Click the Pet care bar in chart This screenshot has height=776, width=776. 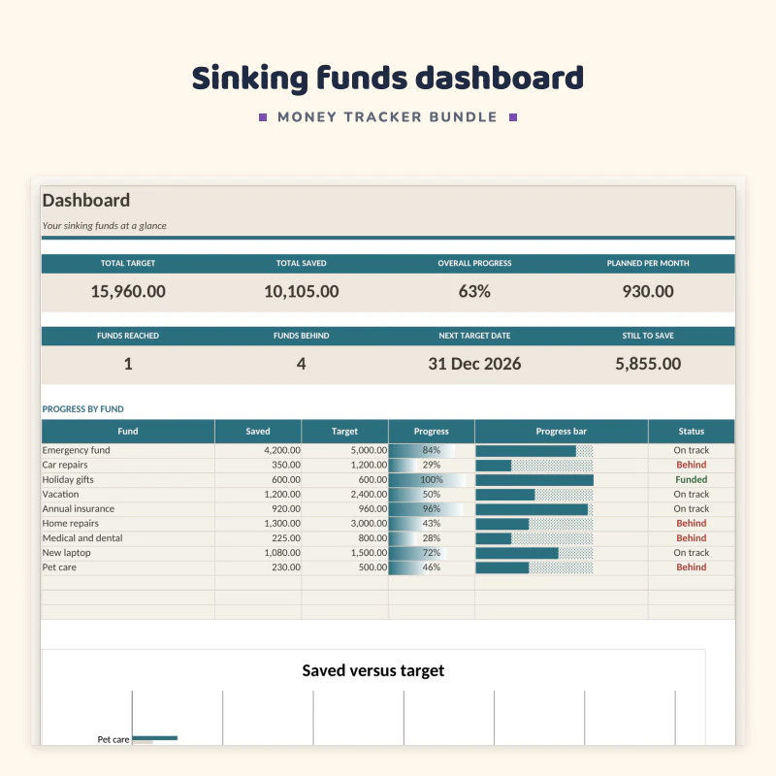click(x=154, y=738)
